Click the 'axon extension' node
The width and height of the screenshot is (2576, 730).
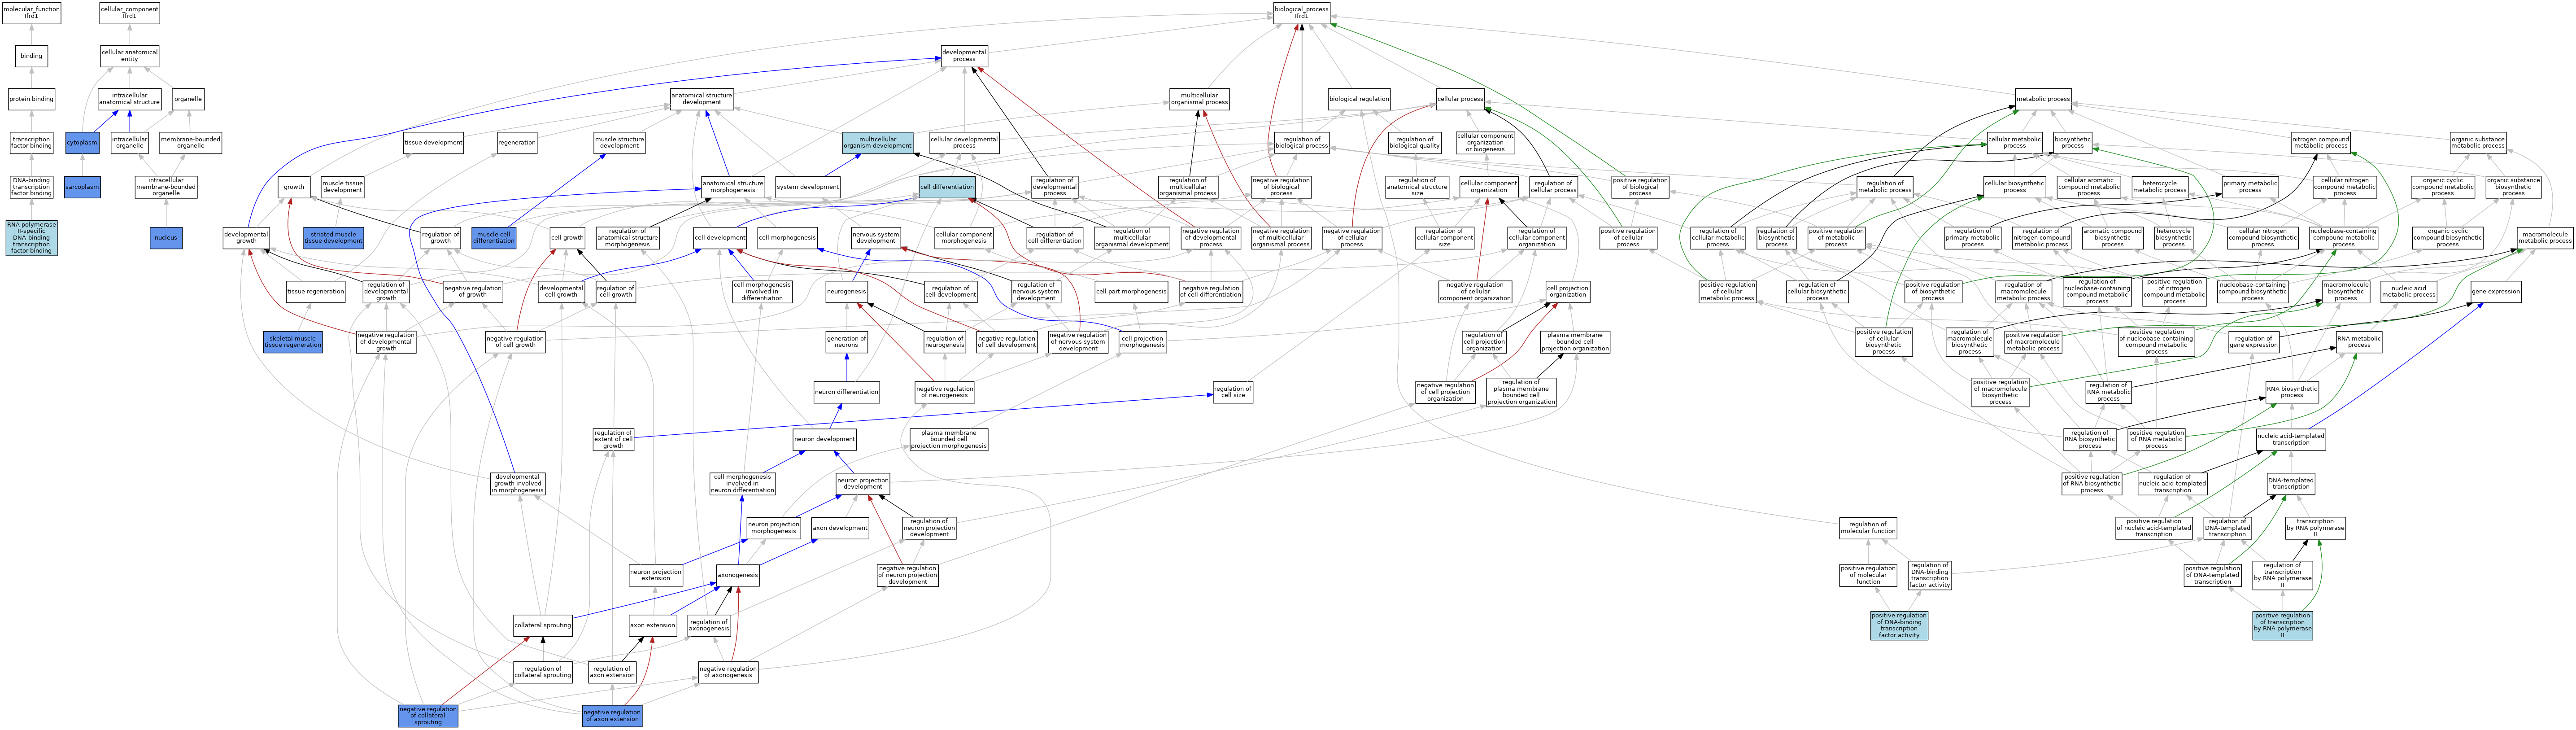point(653,626)
